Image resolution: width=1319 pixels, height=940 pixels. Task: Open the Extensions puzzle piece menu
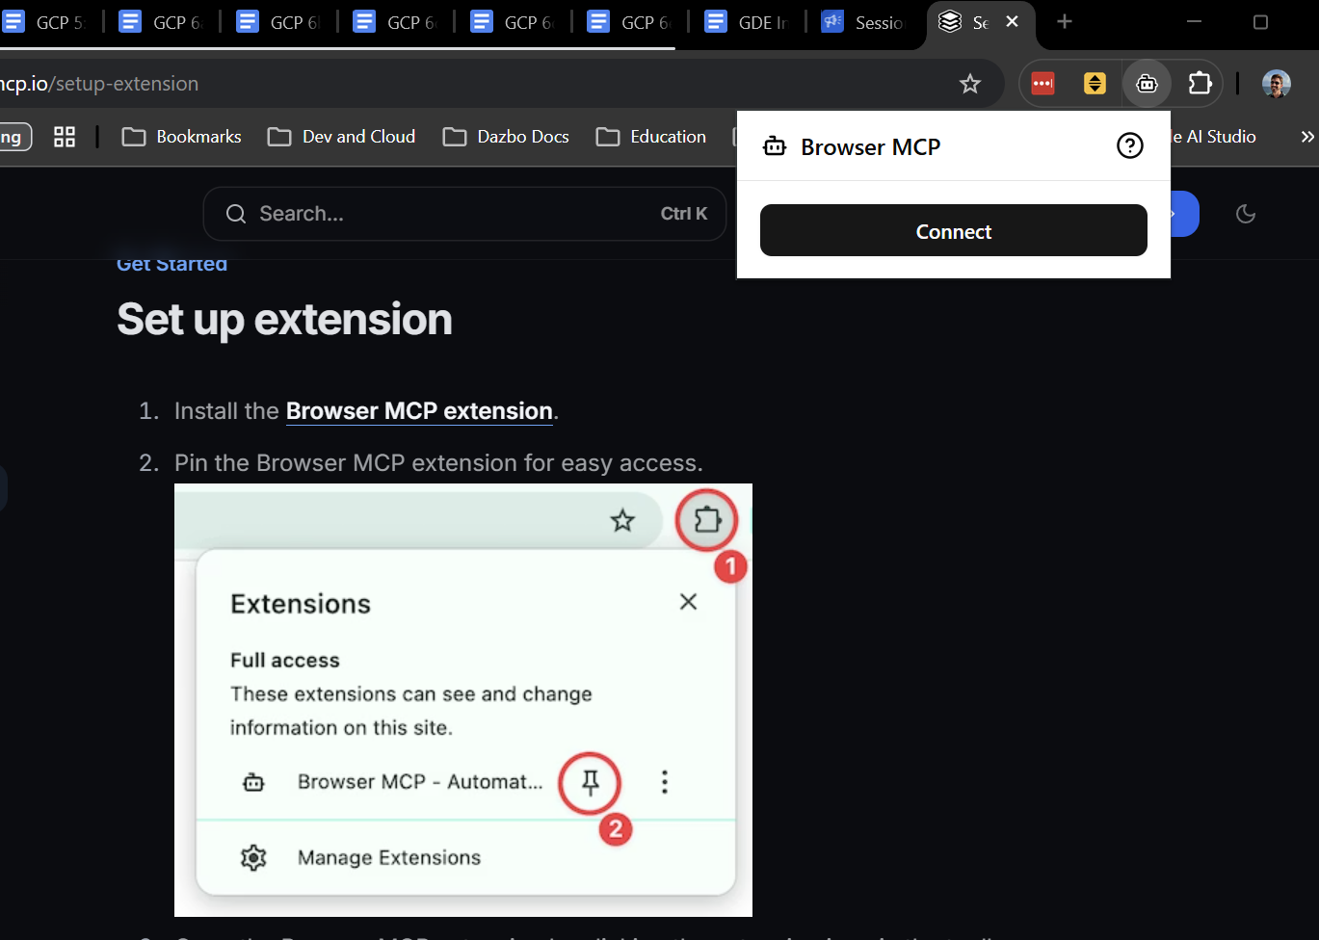pyautogui.click(x=1200, y=84)
